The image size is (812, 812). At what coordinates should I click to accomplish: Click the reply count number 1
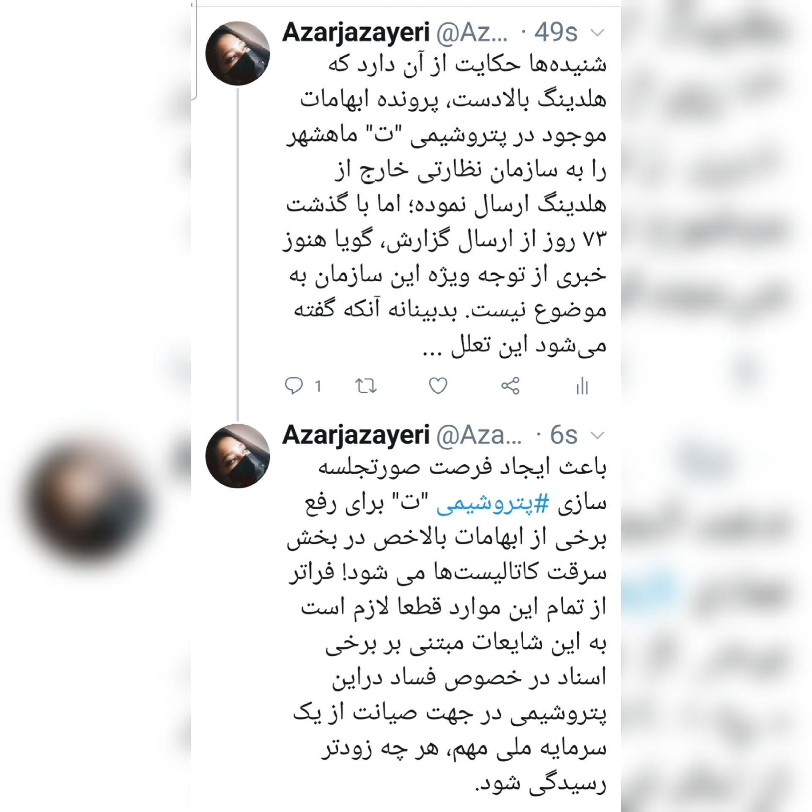pyautogui.click(x=318, y=386)
